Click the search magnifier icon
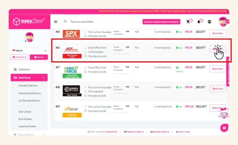238x145 pixels. [66, 21]
